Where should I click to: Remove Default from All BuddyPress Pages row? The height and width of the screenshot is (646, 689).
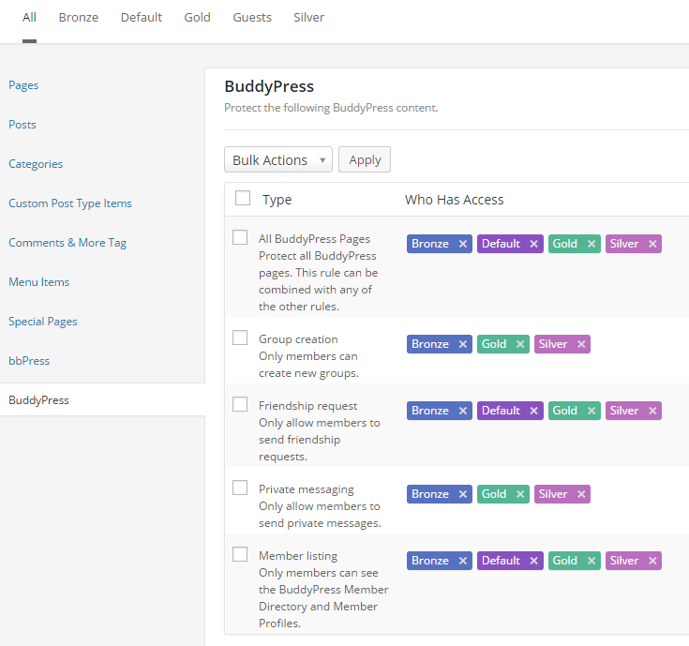pyautogui.click(x=534, y=244)
